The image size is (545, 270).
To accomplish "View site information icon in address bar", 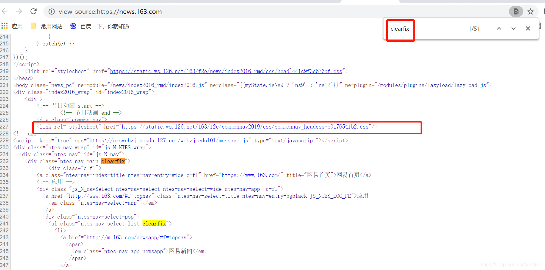I will pyautogui.click(x=52, y=12).
